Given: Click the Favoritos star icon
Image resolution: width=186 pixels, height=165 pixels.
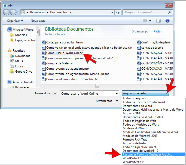Looking at the screenshot, I should tap(9, 50).
